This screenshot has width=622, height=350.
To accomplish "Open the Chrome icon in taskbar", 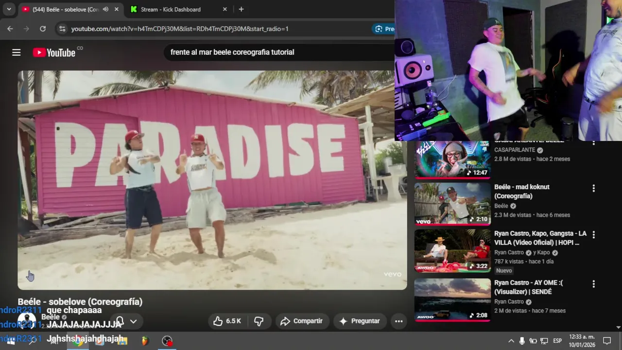I will (78, 341).
